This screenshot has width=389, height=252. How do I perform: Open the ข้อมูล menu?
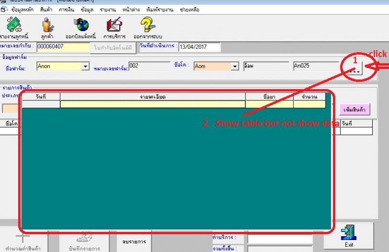click(x=87, y=10)
